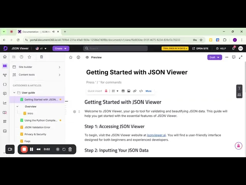The width and height of the screenshot is (246, 185).
Task: Click the user profile avatar
Action: pos(241,48)
